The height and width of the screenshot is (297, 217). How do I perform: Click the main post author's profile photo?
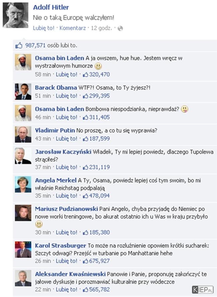click(x=16, y=15)
